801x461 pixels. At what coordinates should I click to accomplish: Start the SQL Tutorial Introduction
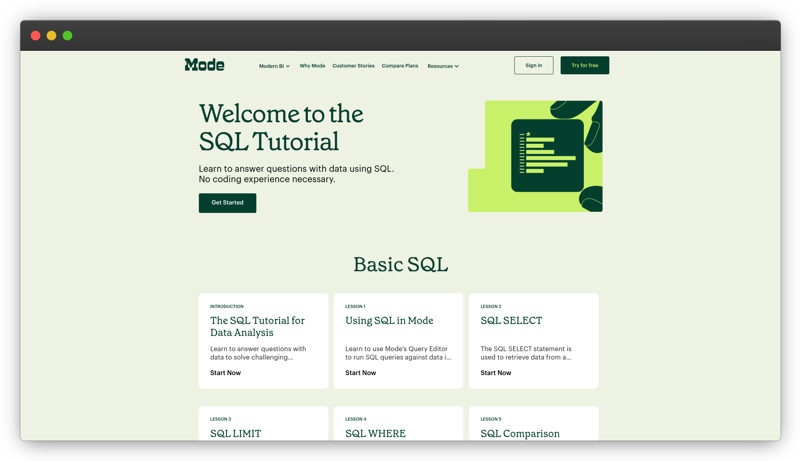point(225,372)
